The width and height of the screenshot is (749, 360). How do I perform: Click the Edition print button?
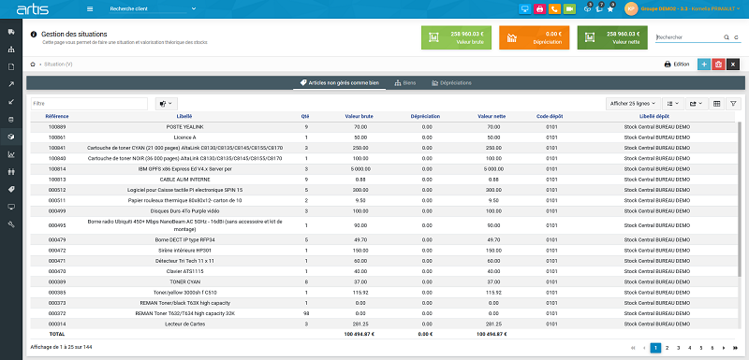677,65
